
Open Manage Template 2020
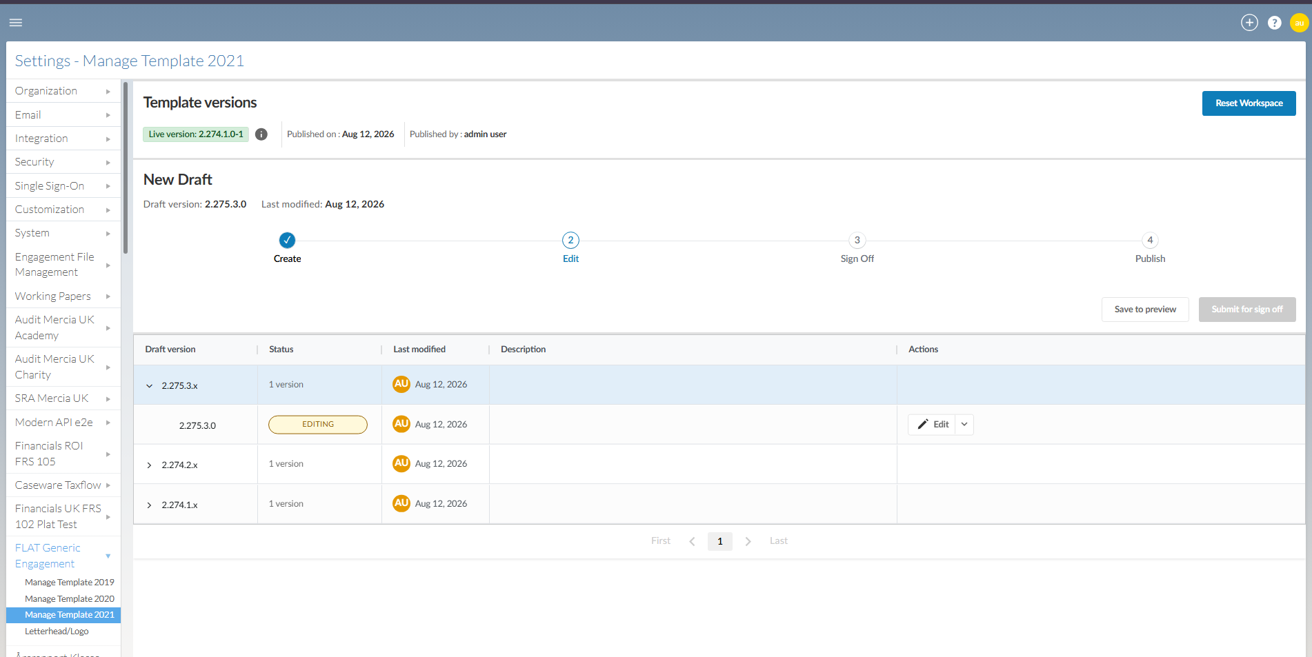[69, 599]
